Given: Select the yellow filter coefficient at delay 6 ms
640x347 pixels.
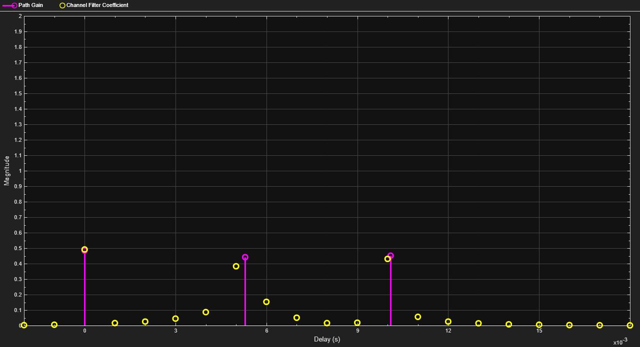Looking at the screenshot, I should pos(266,302).
